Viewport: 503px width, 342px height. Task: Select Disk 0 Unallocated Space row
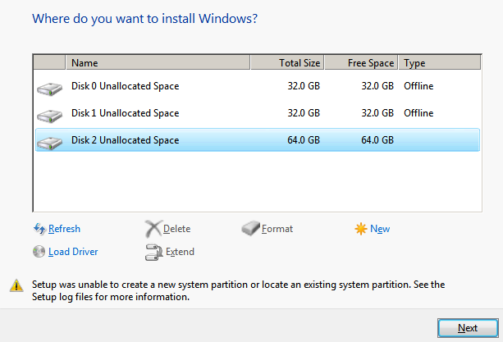pyautogui.click(x=258, y=86)
